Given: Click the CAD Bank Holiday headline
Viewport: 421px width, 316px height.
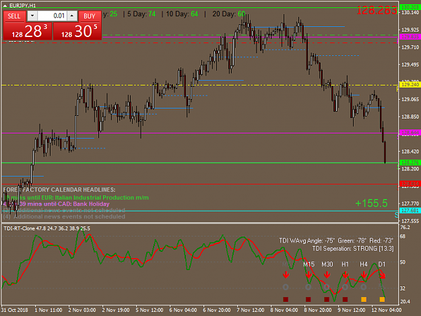Looking at the screenshot, I should (x=57, y=204).
